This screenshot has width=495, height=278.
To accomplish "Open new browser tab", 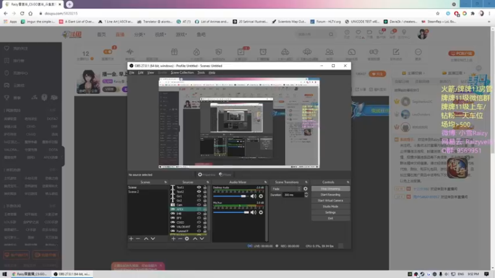I will (69, 4).
